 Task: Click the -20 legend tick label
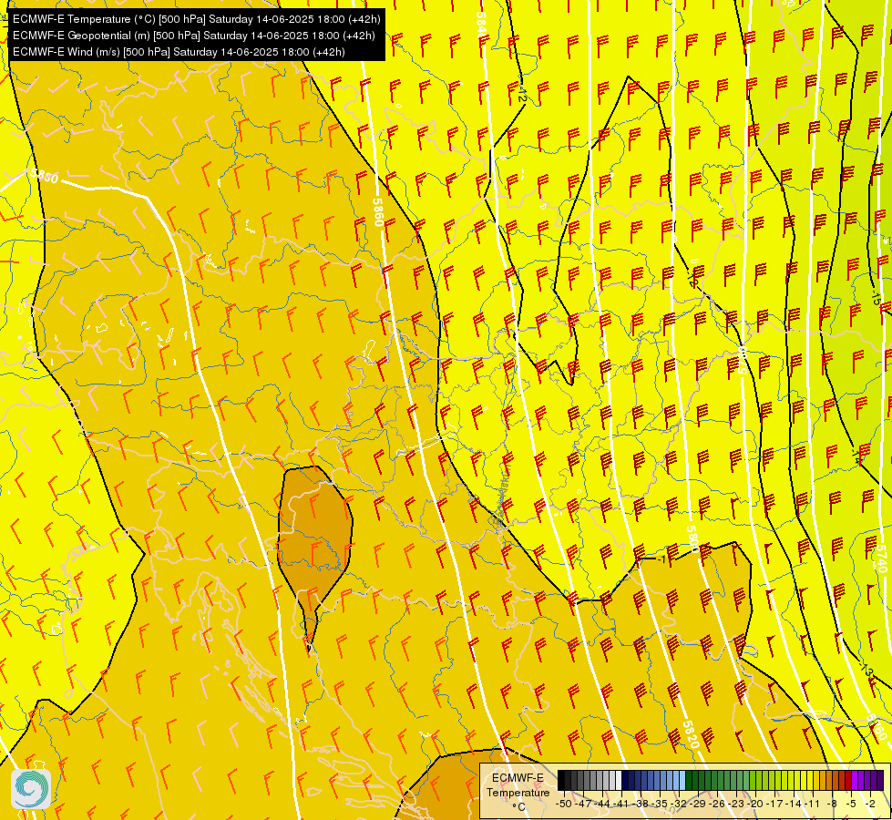(755, 805)
